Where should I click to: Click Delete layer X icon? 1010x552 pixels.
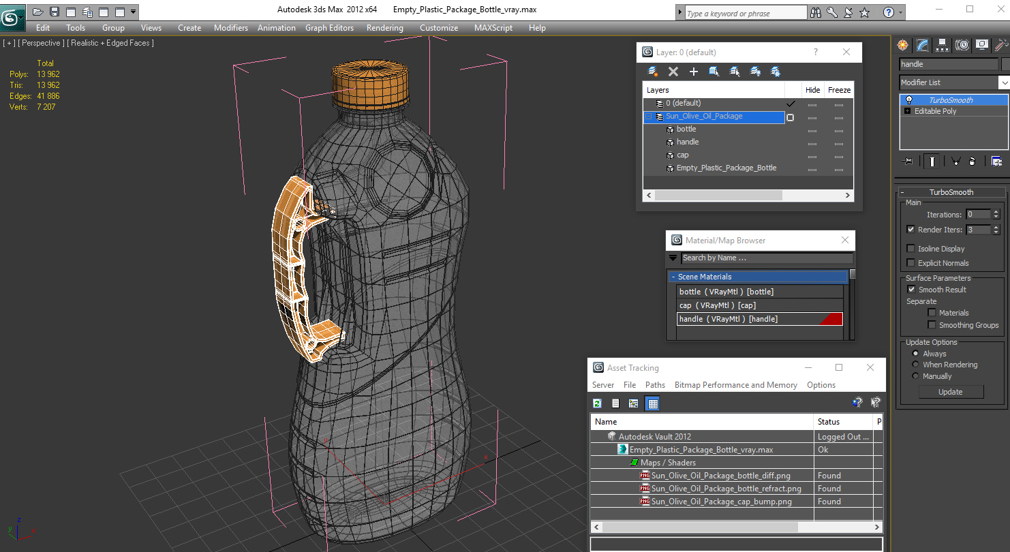pyautogui.click(x=673, y=72)
